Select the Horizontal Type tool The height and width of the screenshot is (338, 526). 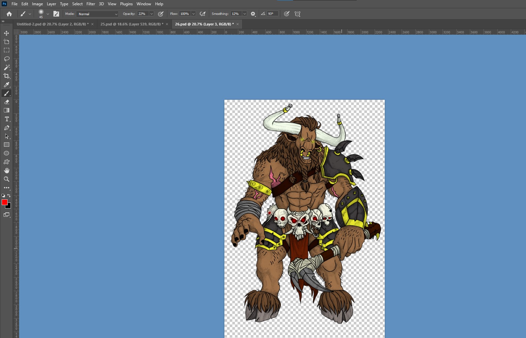click(7, 119)
